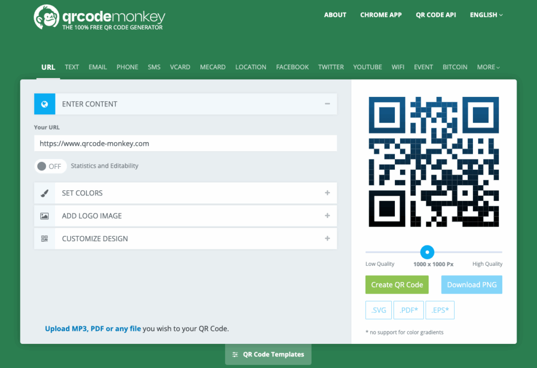Click the Upload MP3, PDF or any file link
The height and width of the screenshot is (368, 537).
click(x=92, y=328)
